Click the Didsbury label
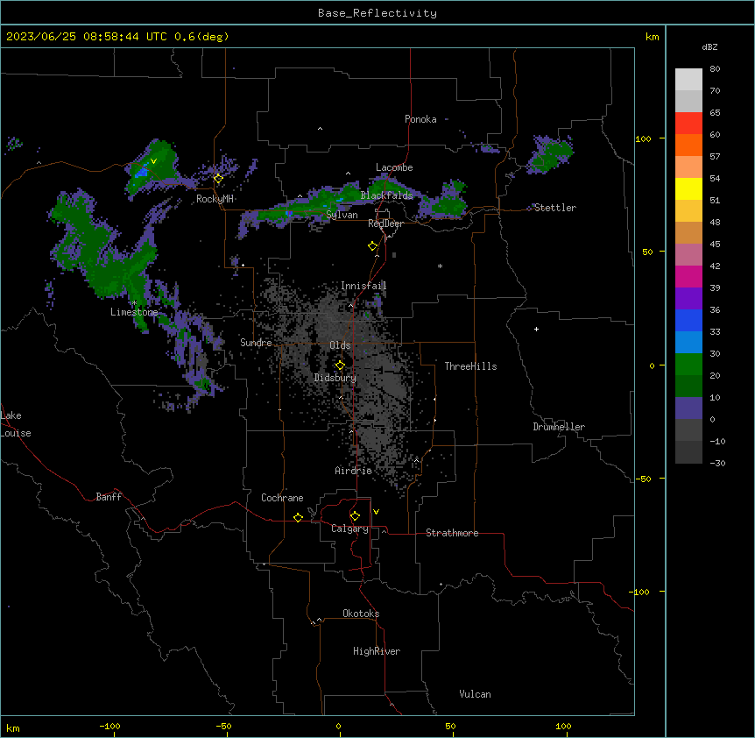Screen dimensions: 755x738 click(335, 378)
